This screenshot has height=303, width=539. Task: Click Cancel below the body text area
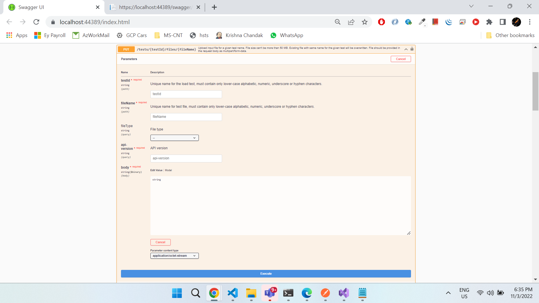(x=160, y=242)
